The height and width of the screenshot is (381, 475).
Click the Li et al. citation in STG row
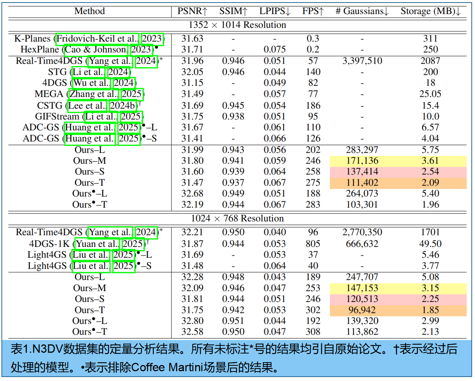coord(89,72)
